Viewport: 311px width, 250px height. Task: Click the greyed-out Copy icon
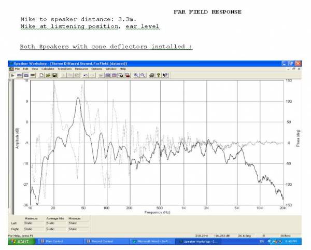click(x=70, y=75)
